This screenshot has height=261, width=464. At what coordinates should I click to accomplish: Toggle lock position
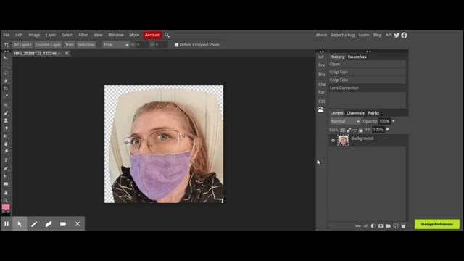coord(355,130)
